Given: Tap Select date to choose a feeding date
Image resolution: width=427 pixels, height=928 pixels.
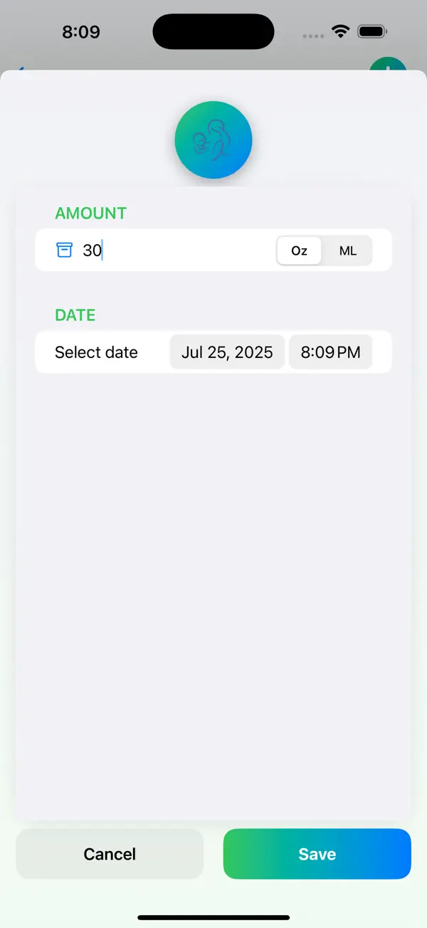Looking at the screenshot, I should click(97, 352).
